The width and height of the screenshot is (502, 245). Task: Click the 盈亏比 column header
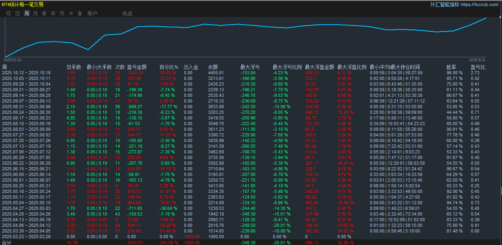[x=478, y=67]
